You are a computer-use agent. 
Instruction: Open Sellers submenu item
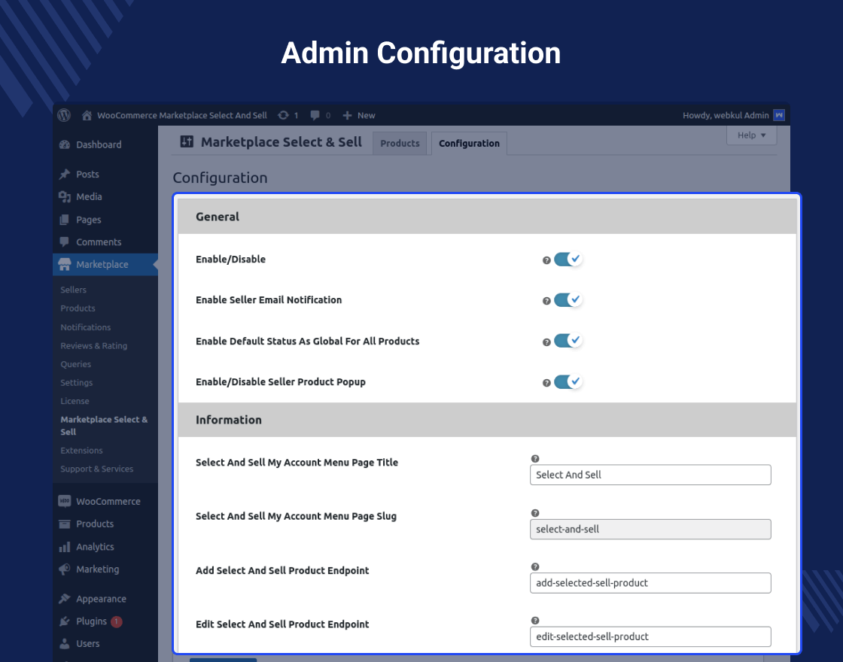click(x=73, y=290)
